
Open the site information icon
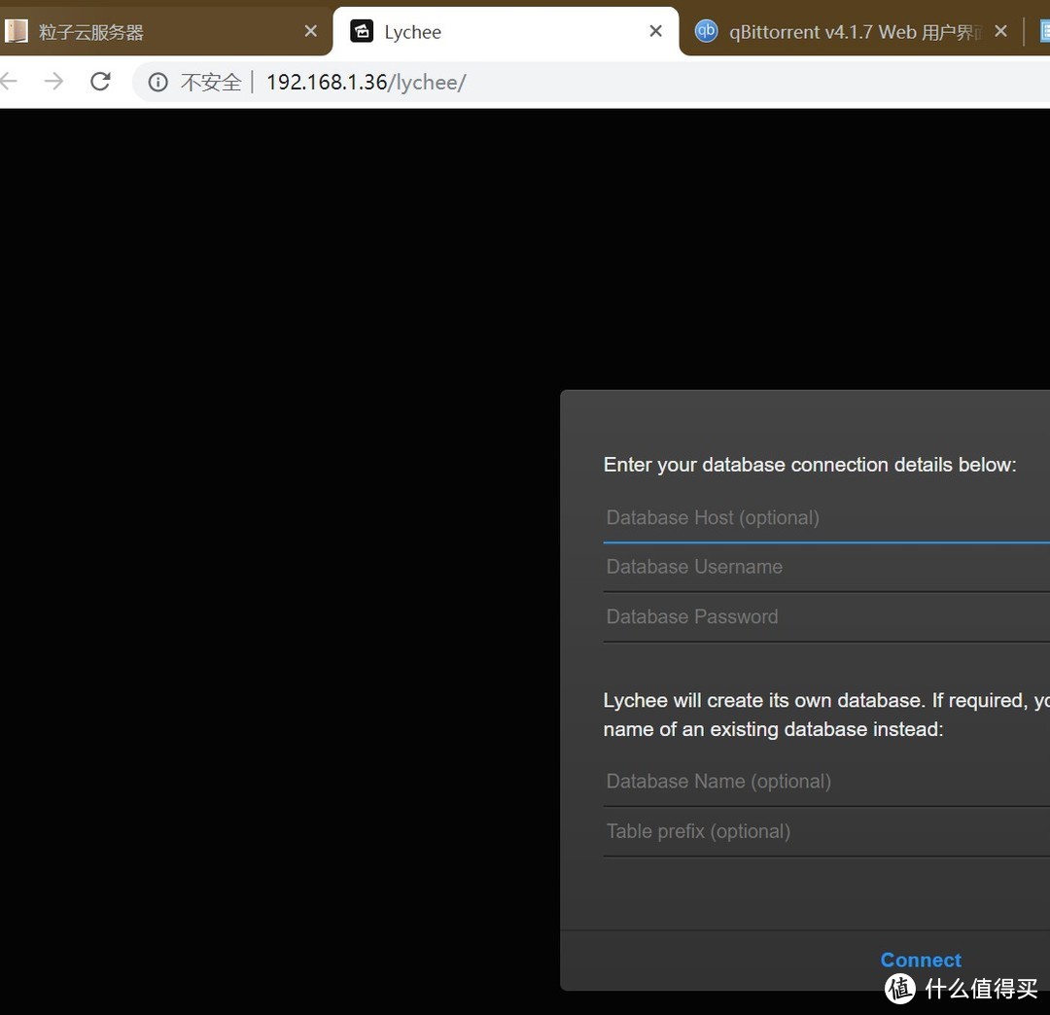158,83
